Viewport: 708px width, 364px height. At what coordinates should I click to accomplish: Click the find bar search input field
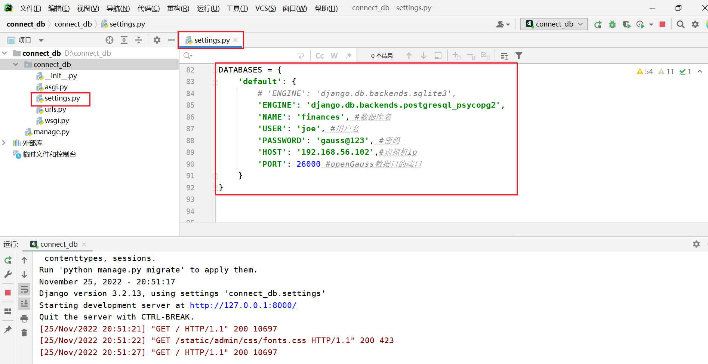pos(245,56)
